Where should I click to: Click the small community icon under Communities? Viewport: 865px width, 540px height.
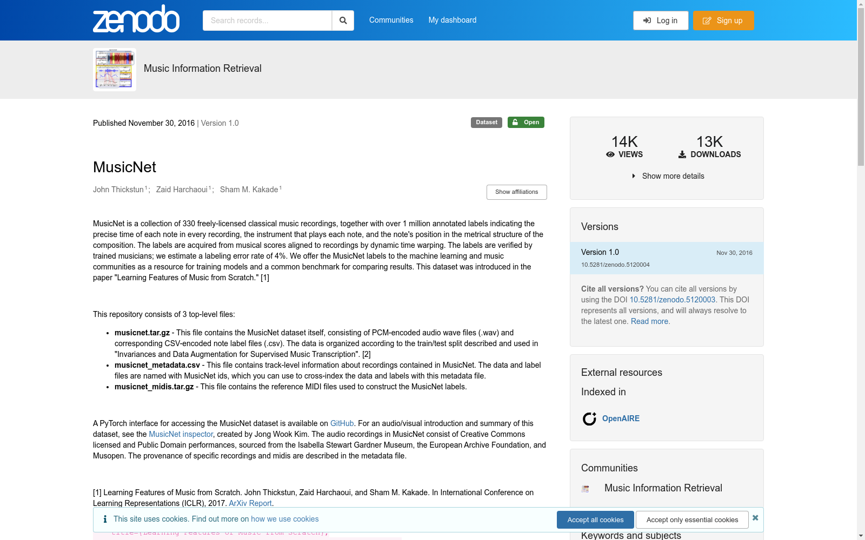585,489
